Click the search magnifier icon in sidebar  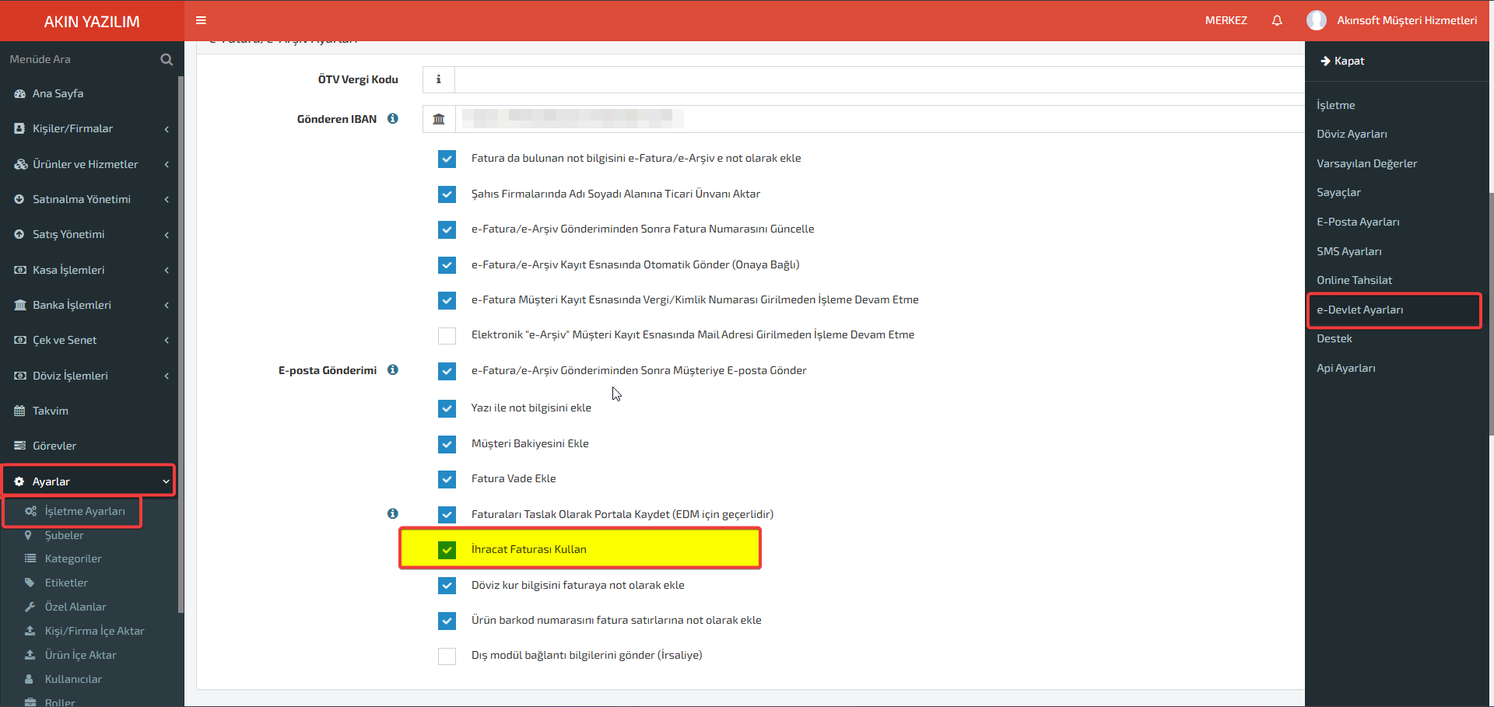[167, 59]
